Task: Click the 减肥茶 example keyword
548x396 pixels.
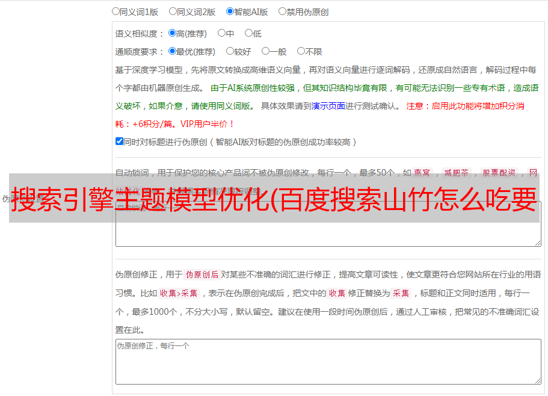Action: click(x=457, y=173)
